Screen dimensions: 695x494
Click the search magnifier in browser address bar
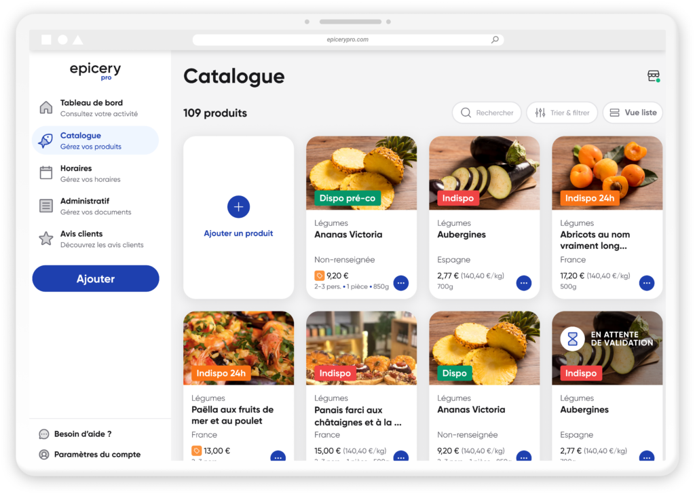point(495,40)
